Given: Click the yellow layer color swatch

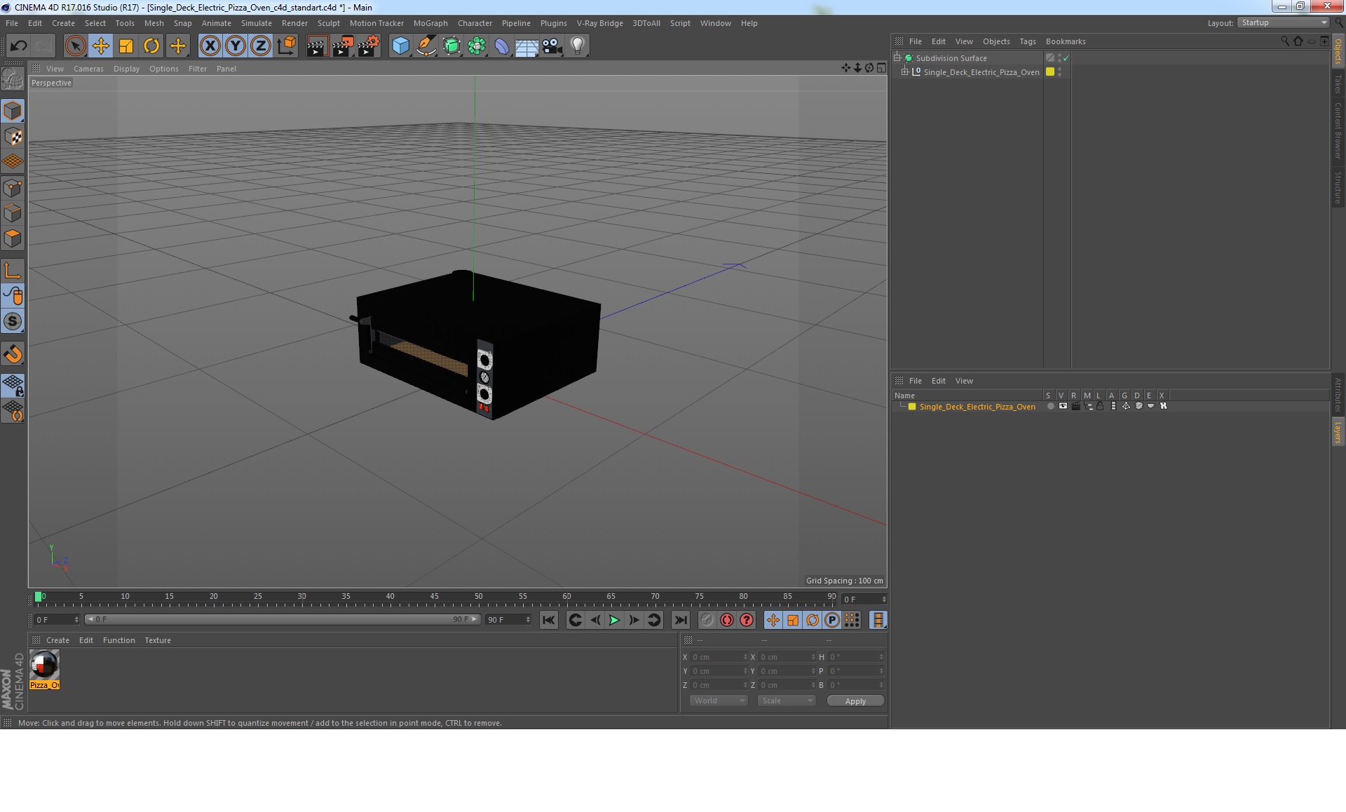Looking at the screenshot, I should coord(912,407).
